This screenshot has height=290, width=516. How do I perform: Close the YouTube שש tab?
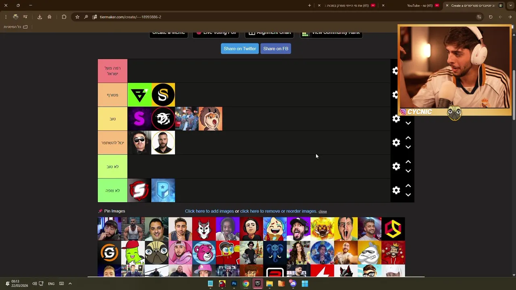tap(383, 6)
